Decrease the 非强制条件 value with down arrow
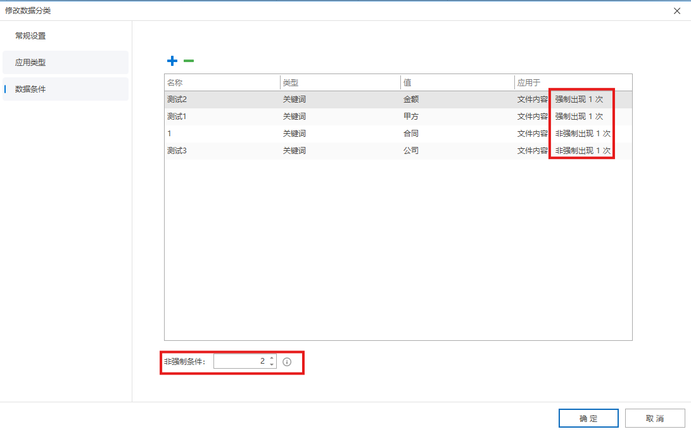 [271, 364]
